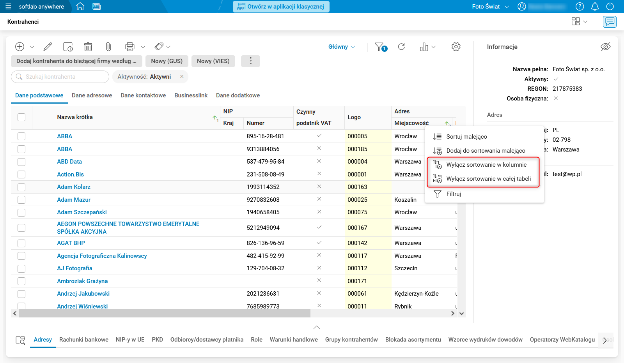Check the box for ABBA 895-16-28-481 row
The image size is (624, 363).
(x=21, y=136)
